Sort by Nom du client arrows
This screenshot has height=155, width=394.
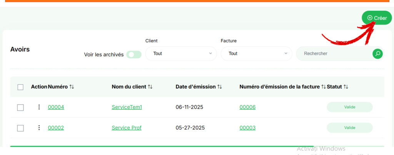[150, 87]
